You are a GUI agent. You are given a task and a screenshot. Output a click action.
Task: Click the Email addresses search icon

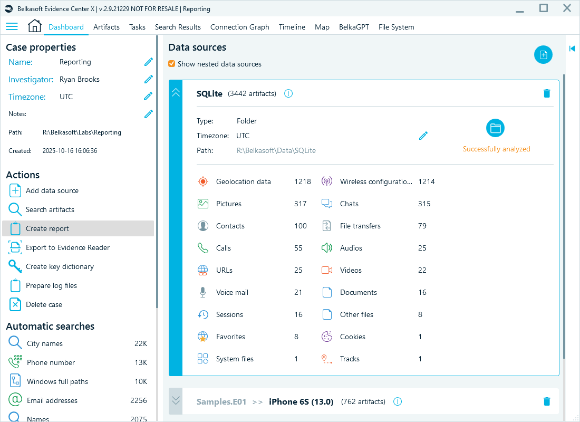14,400
